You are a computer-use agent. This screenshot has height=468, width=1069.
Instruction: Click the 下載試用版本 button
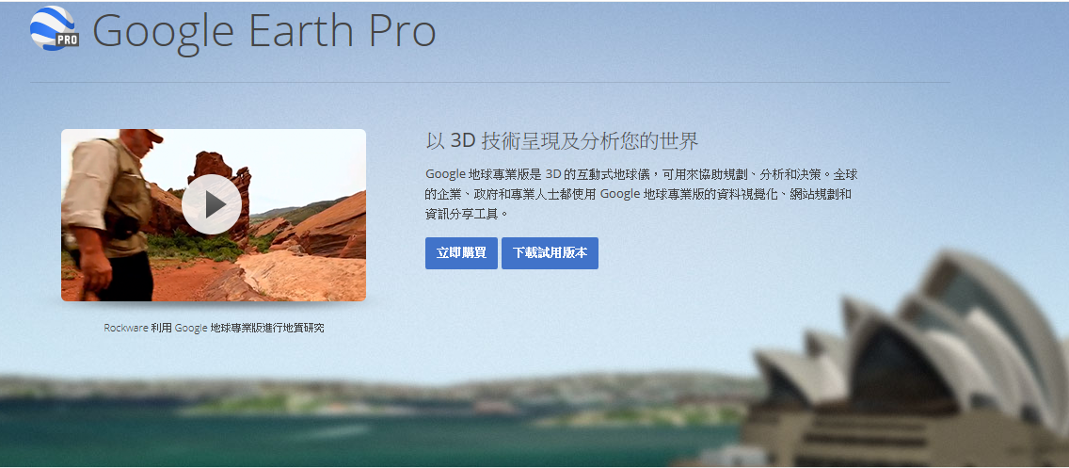pos(550,253)
